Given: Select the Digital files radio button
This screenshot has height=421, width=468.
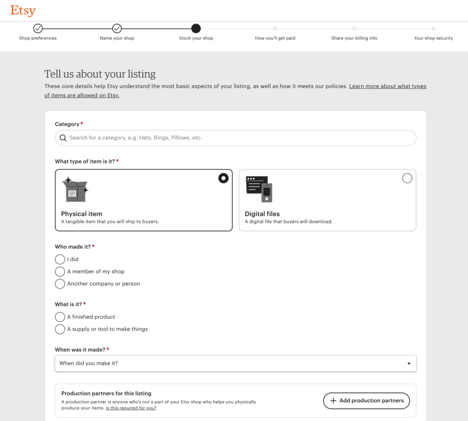Looking at the screenshot, I should click(407, 178).
